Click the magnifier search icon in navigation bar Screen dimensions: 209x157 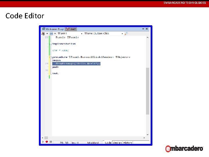click(126, 33)
